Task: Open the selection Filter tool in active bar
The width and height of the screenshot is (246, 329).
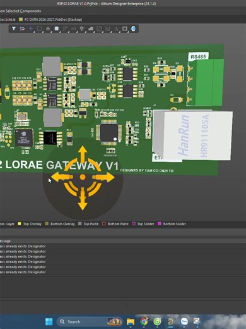Action: tap(14, 28)
